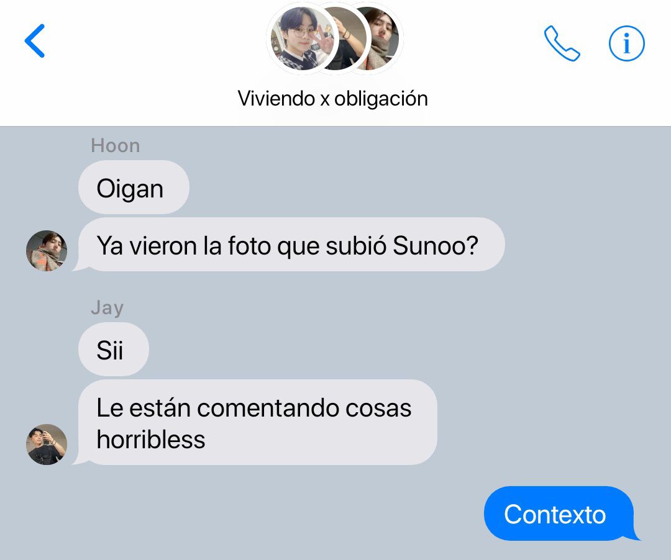Image resolution: width=671 pixels, height=560 pixels.
Task: Select the 'Sii' message bubble
Action: [x=114, y=350]
